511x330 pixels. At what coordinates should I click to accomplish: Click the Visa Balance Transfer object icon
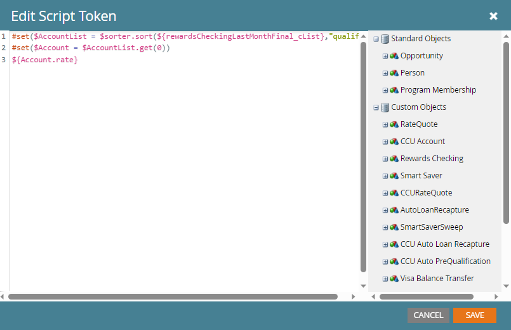pos(394,279)
